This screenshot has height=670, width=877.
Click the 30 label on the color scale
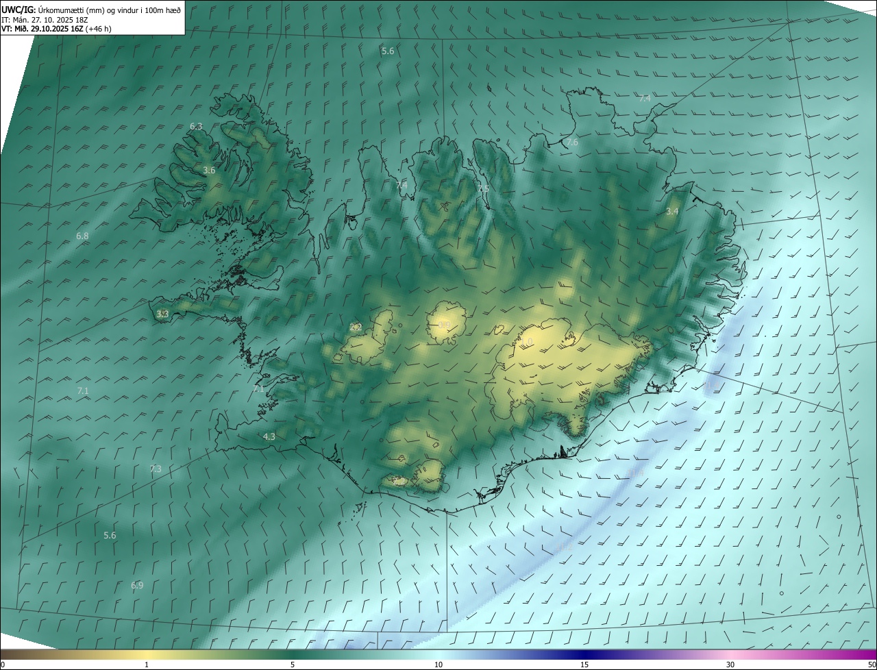(x=730, y=665)
